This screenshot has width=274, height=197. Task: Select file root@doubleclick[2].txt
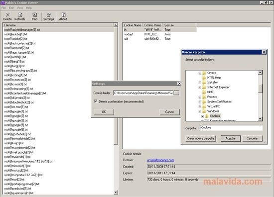19,102
